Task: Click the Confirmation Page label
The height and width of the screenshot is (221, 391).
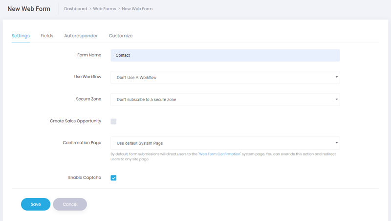Action: 82,143
